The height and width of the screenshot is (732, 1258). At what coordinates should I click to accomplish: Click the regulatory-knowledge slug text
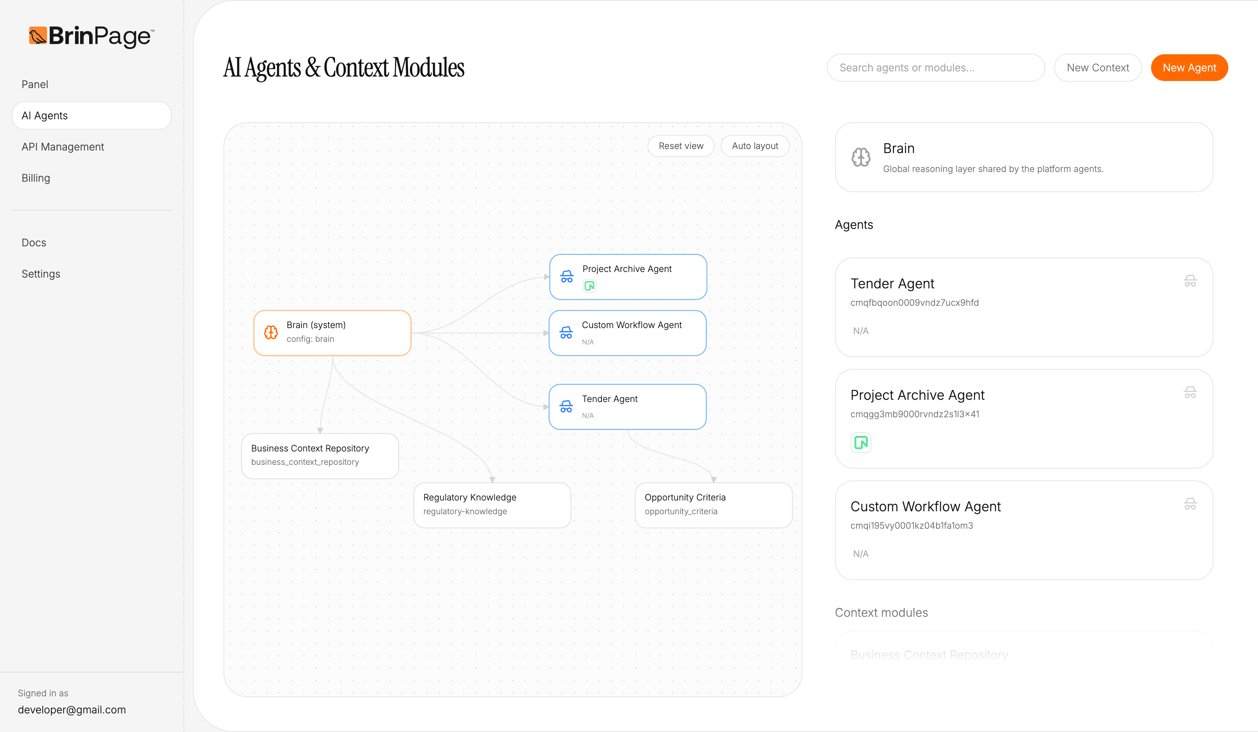[x=465, y=511]
